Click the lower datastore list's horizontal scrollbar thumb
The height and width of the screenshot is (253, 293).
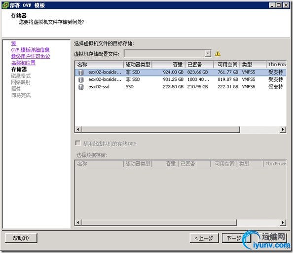(159, 222)
